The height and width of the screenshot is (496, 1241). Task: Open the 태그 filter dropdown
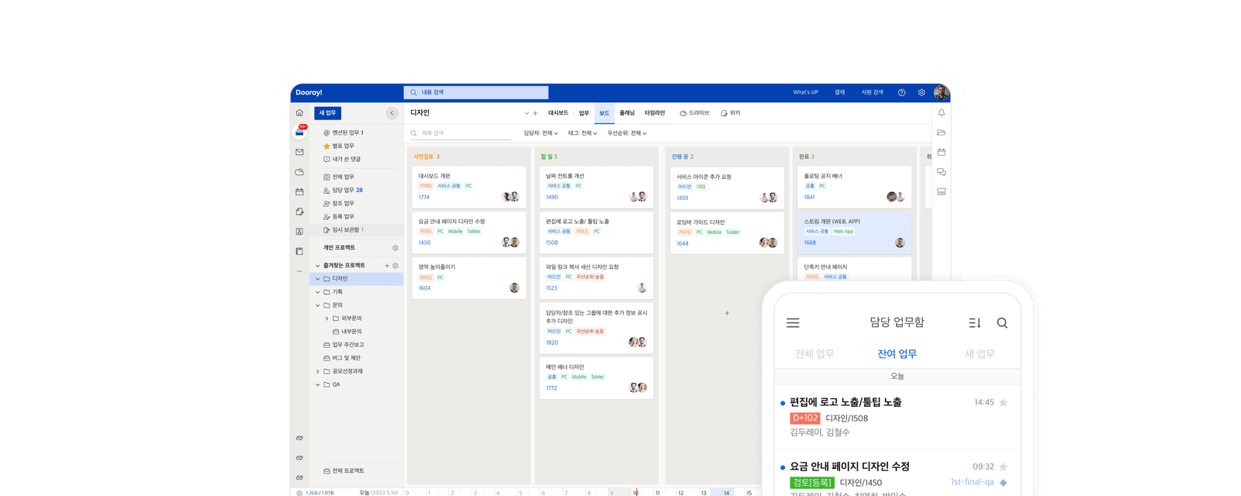coord(582,133)
